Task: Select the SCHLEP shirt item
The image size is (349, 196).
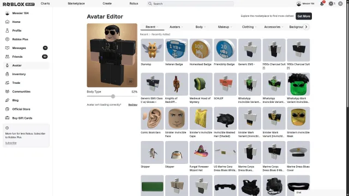Action: [x=225, y=84]
